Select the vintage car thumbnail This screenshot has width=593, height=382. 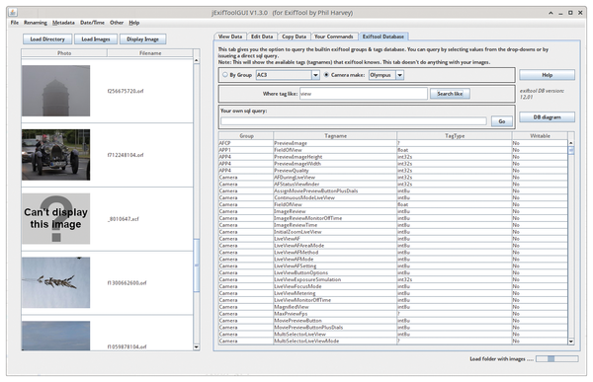coord(56,155)
